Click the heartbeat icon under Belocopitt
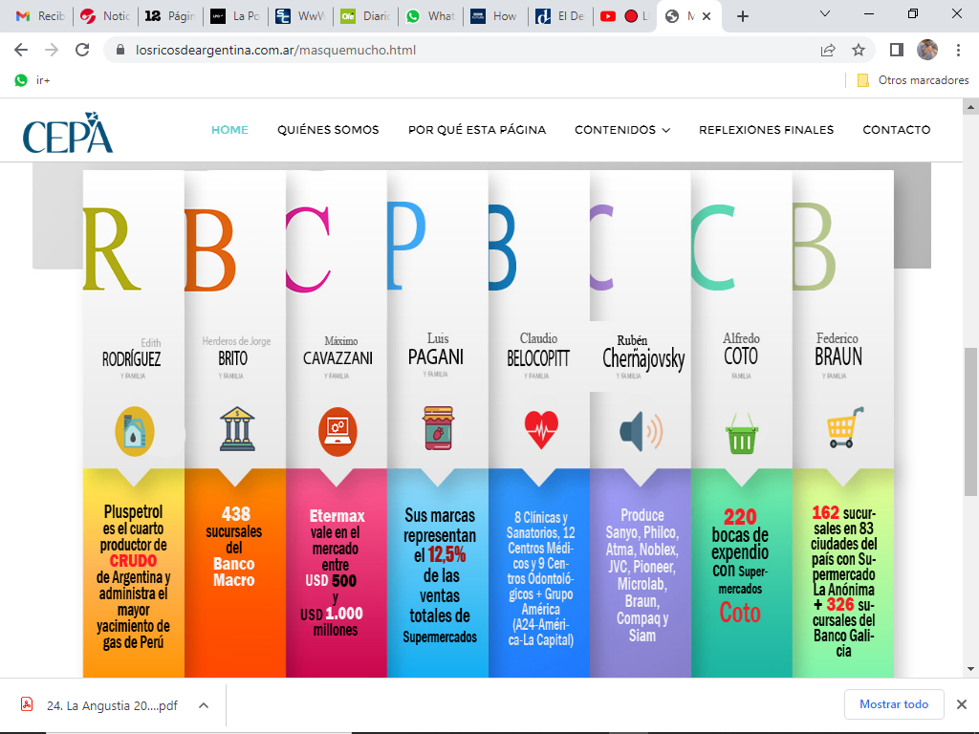This screenshot has width=979, height=734. click(x=539, y=430)
